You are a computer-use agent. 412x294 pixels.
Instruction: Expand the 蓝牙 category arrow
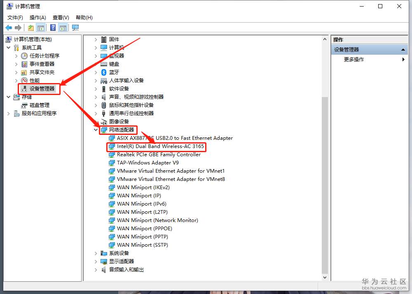point(96,72)
